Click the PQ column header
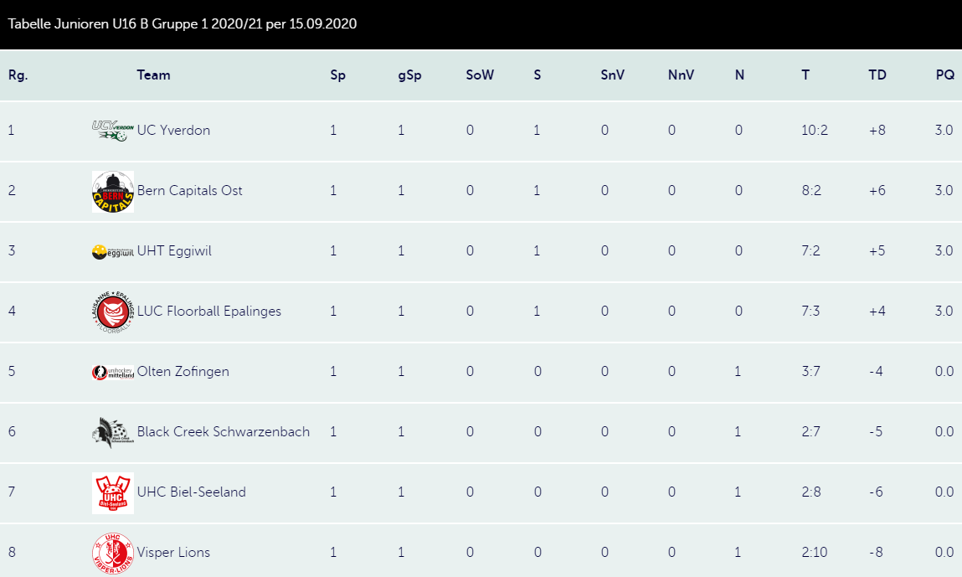Screen dimensions: 962x577 [944, 75]
